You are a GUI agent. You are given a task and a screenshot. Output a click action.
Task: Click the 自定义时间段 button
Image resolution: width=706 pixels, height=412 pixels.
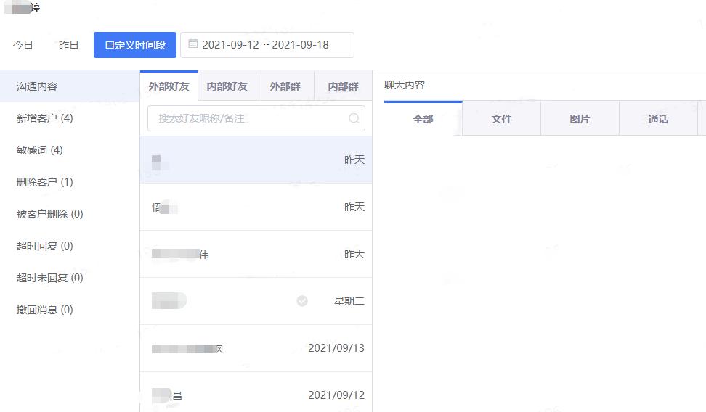[135, 45]
